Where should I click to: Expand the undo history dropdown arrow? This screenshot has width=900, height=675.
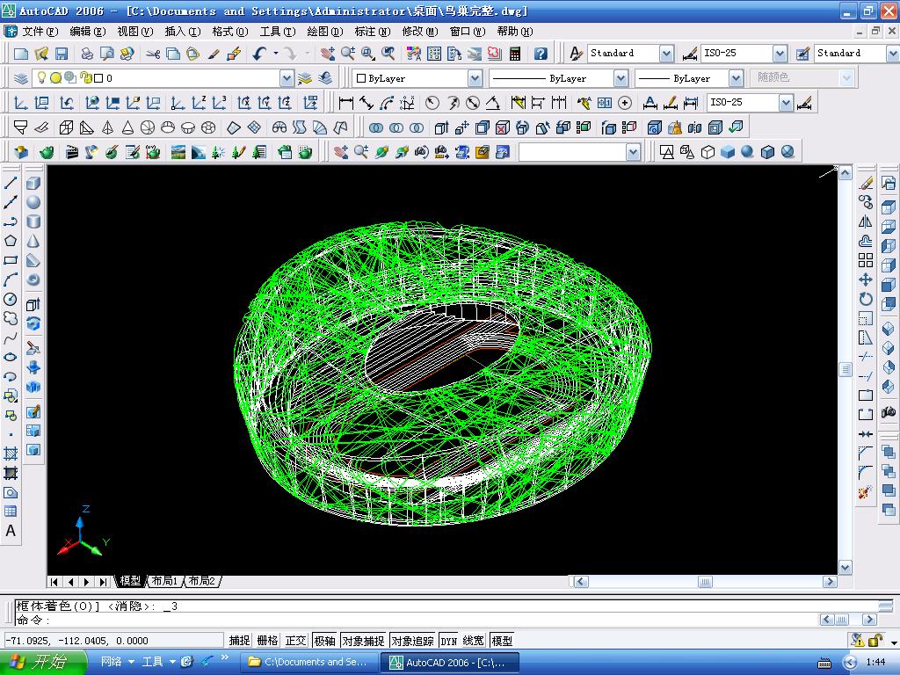tap(275, 54)
